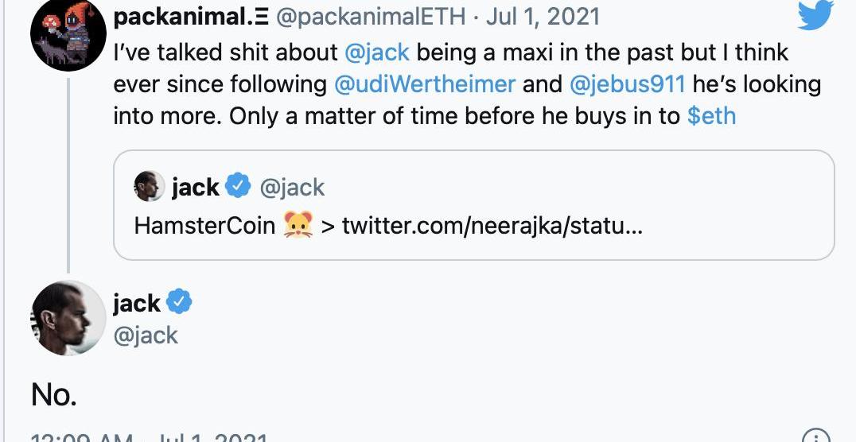
Task: Click the $eth cashtag
Action: (x=711, y=116)
